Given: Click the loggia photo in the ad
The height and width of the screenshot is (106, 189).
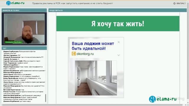Looking at the screenshot, I should [x=96, y=78].
